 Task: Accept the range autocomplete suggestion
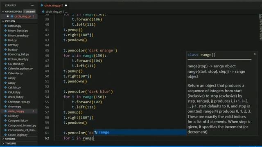coord(140,132)
